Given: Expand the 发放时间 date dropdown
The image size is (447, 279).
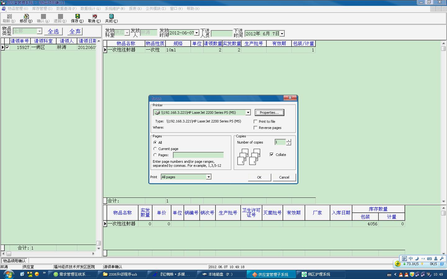Looking at the screenshot, I should coord(196,33).
